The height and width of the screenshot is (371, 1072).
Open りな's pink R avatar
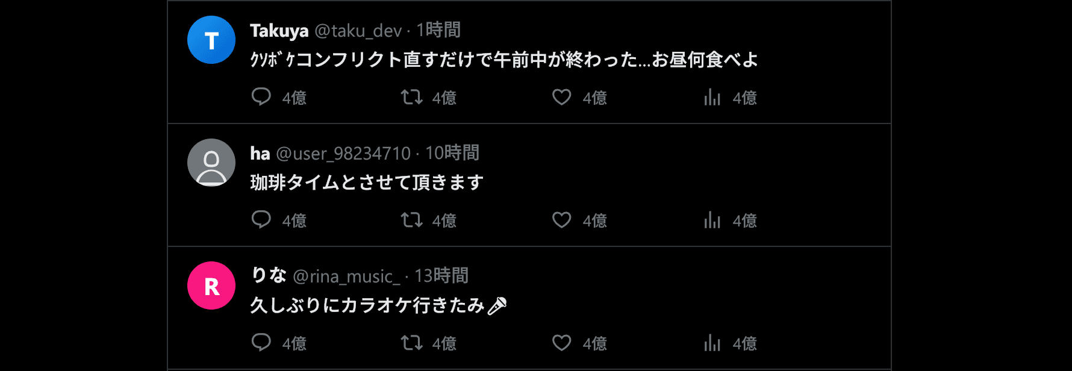click(211, 285)
